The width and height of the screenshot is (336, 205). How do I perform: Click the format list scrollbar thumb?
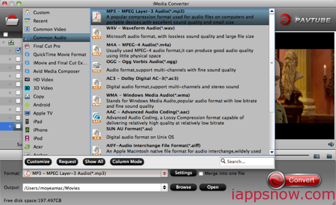[x=272, y=63]
